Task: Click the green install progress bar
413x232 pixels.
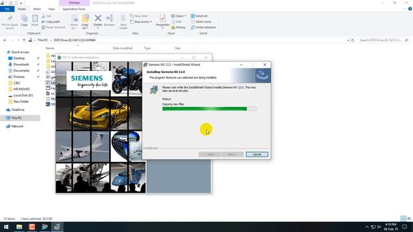Action: tap(209, 109)
